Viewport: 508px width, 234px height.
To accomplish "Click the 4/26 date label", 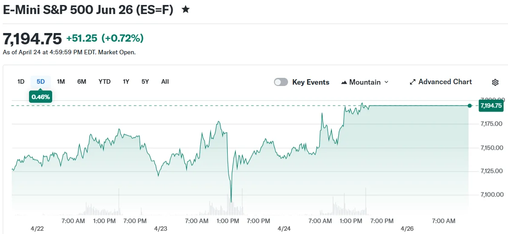I will [x=407, y=229].
